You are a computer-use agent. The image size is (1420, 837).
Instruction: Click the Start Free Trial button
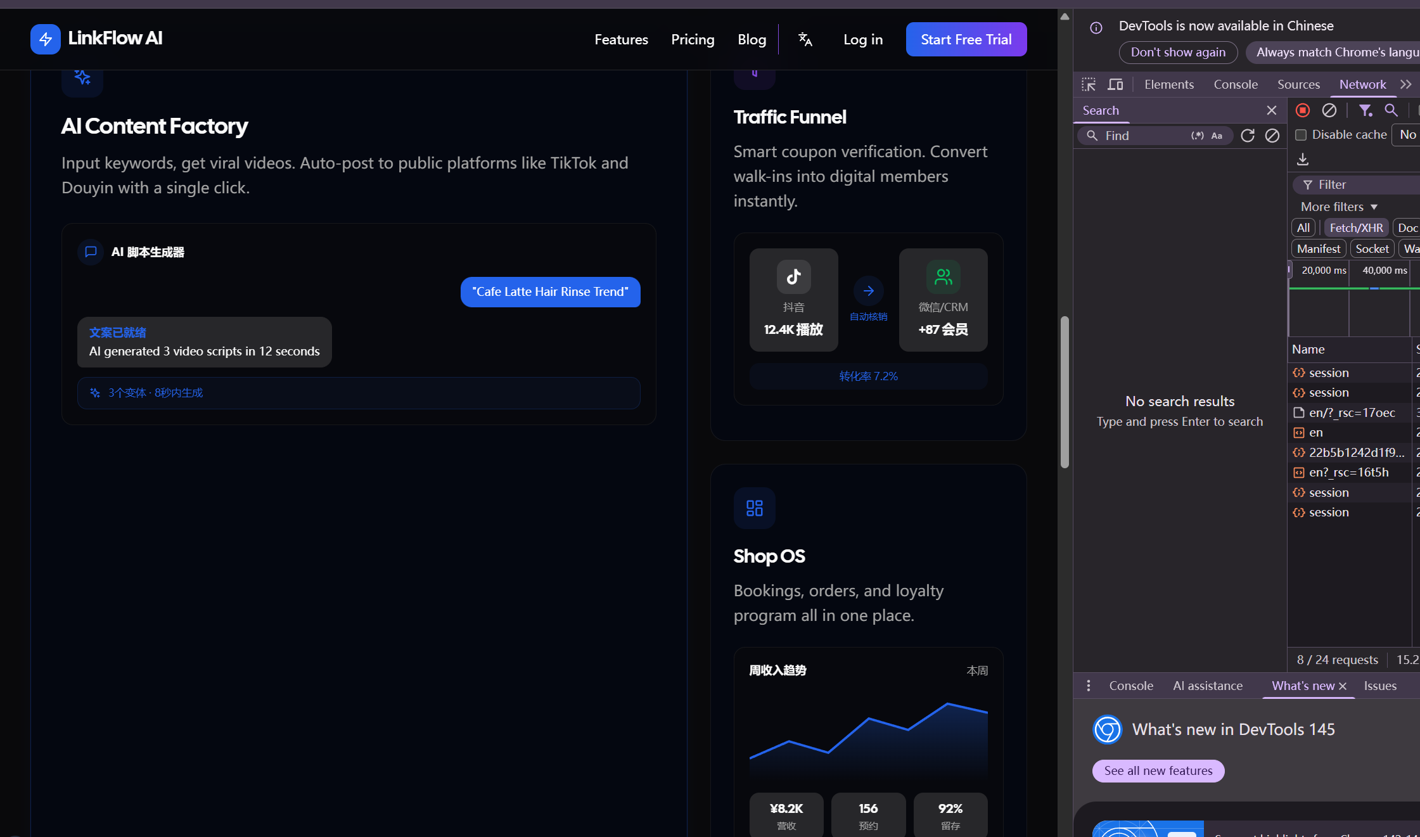coord(966,39)
